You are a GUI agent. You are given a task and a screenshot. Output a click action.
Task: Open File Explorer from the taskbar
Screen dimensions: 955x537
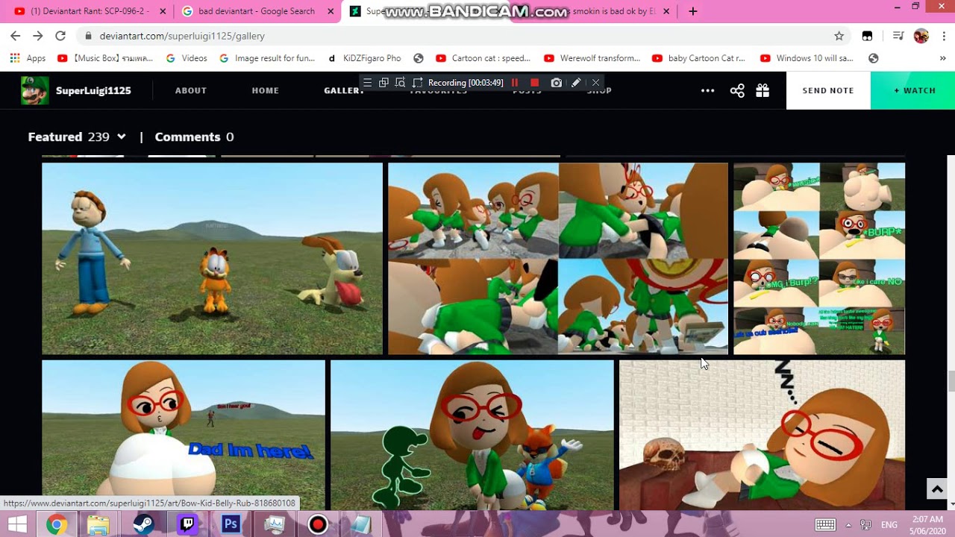tap(98, 524)
